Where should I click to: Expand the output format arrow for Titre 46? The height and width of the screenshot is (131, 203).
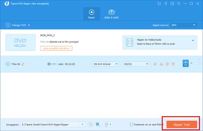click(191, 63)
